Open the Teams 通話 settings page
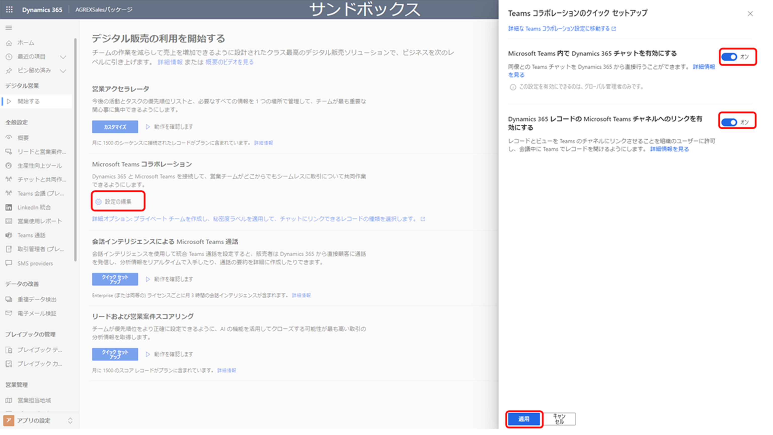Image resolution: width=773 pixels, height=435 pixels. (x=36, y=235)
